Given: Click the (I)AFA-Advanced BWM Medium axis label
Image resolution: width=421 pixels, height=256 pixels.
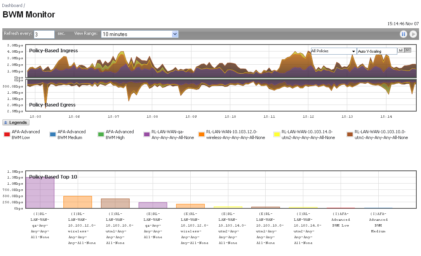Looking at the screenshot, I should (378, 223).
